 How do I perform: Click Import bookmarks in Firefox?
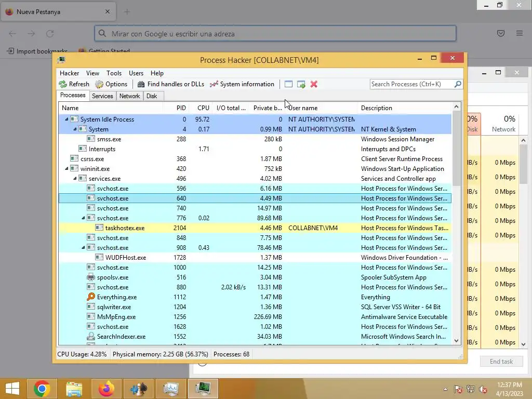[x=37, y=51]
